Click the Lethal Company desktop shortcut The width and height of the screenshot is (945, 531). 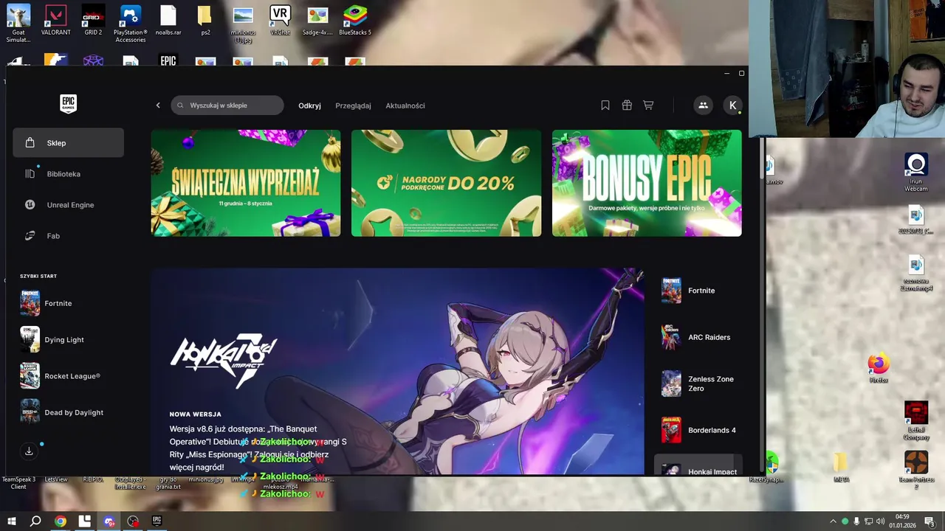(916, 421)
